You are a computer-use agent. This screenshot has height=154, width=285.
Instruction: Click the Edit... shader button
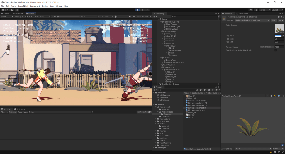tap(274, 20)
